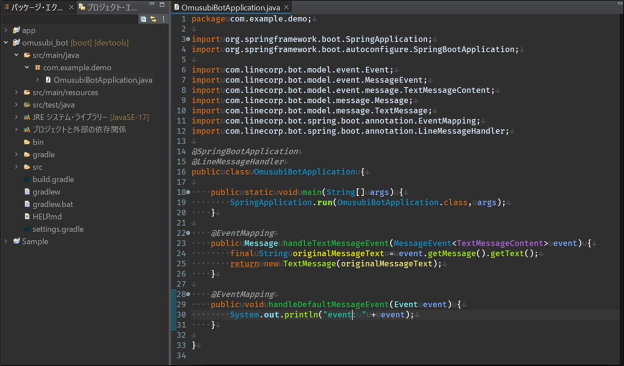
Task: Collapse the src/main/java folder
Action: pos(16,55)
